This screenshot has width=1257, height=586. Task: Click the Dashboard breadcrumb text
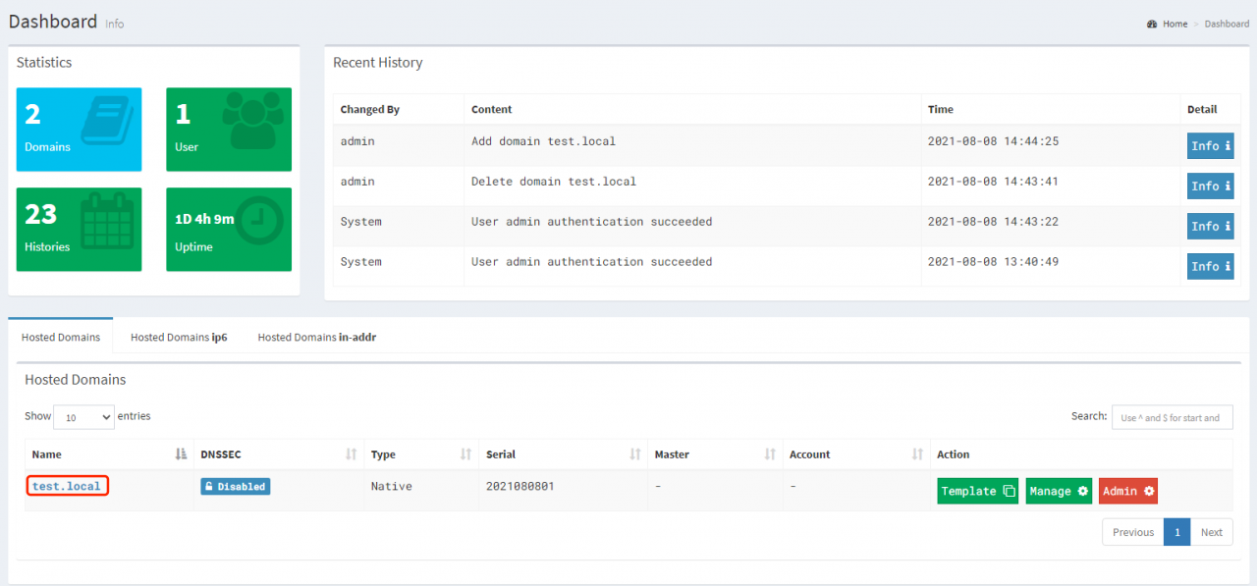click(1228, 24)
